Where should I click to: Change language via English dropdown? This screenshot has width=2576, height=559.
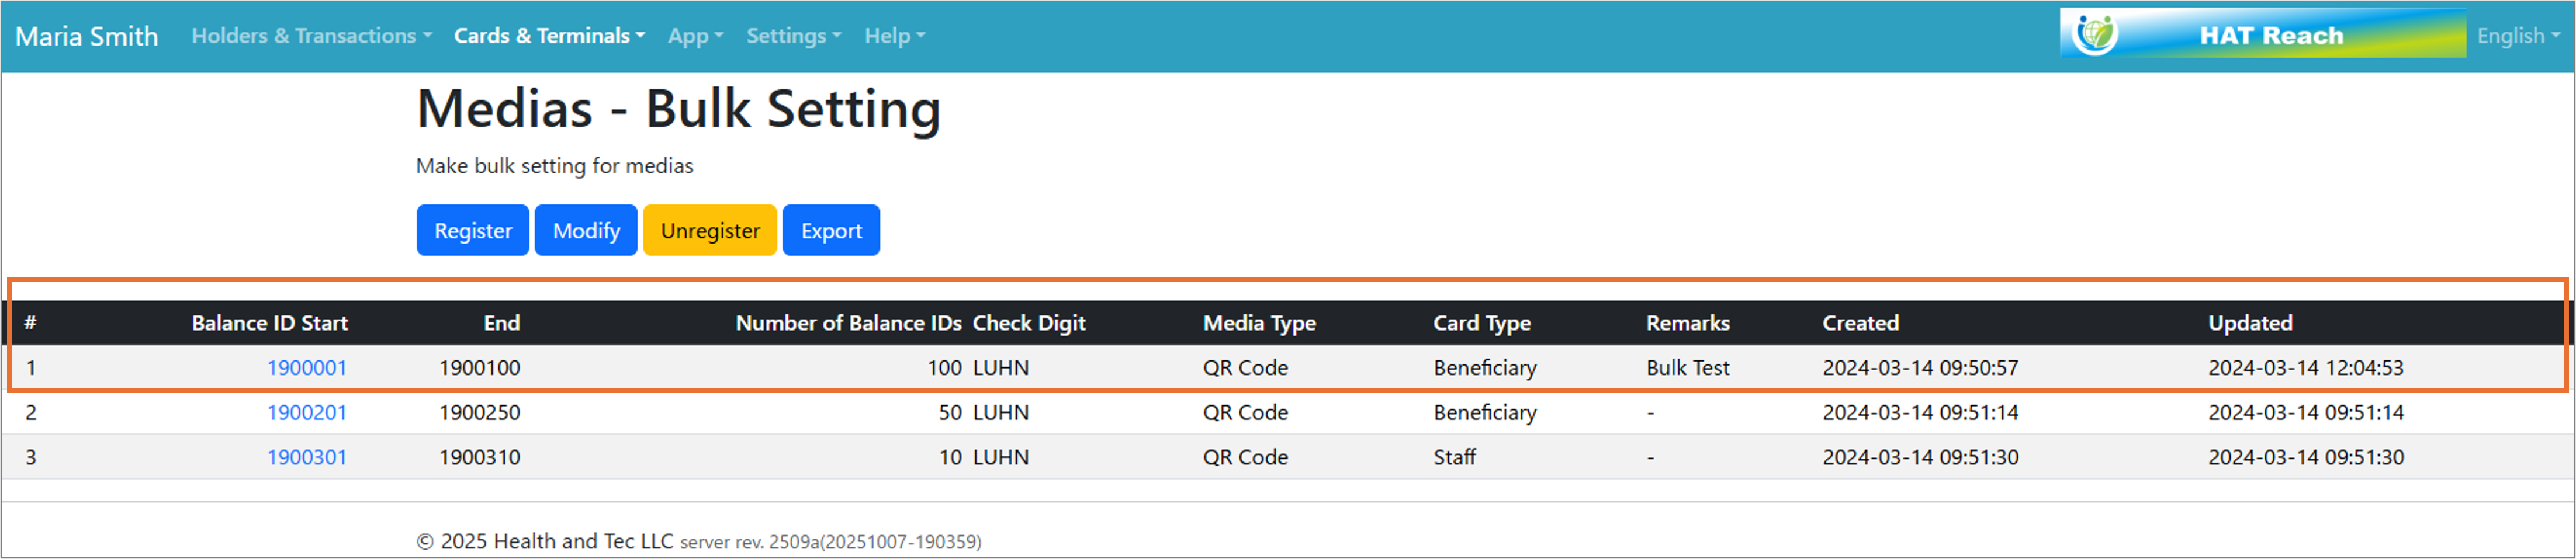pyautogui.click(x=2517, y=36)
